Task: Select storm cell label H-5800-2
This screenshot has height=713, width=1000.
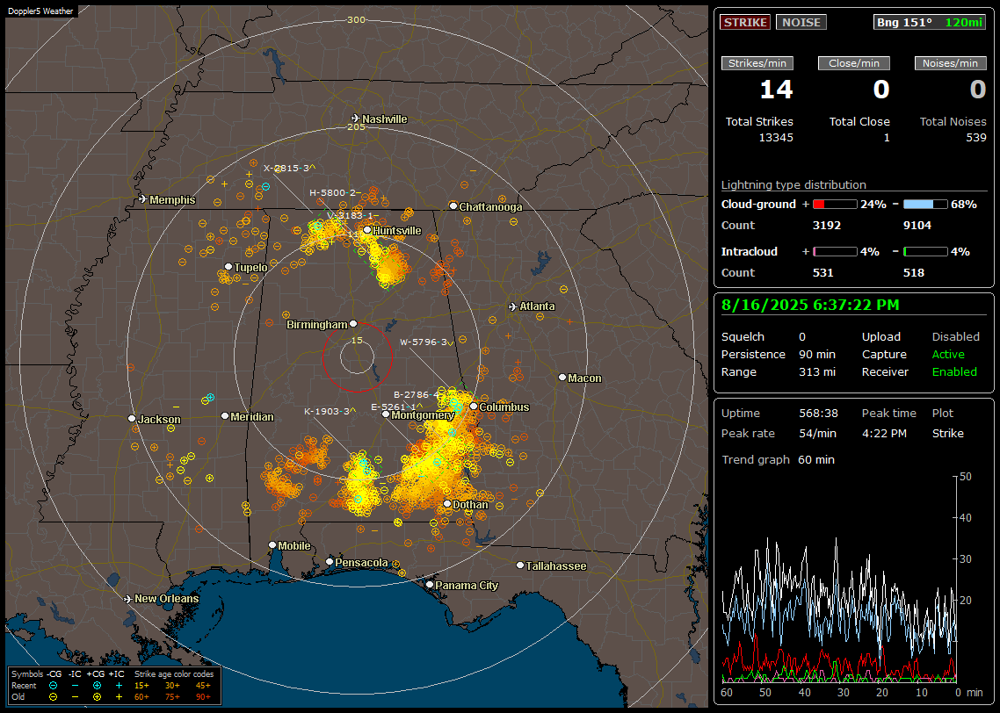Action: (335, 192)
